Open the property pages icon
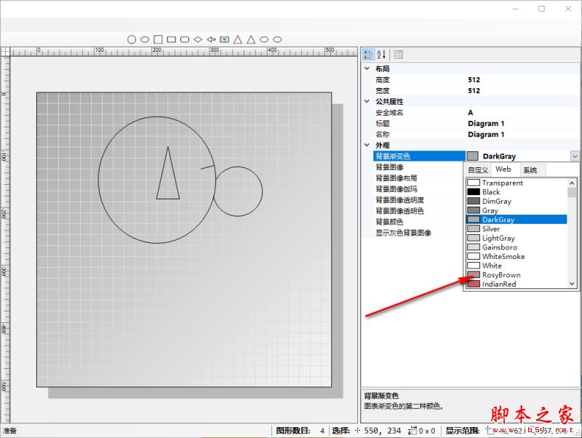 [x=398, y=55]
